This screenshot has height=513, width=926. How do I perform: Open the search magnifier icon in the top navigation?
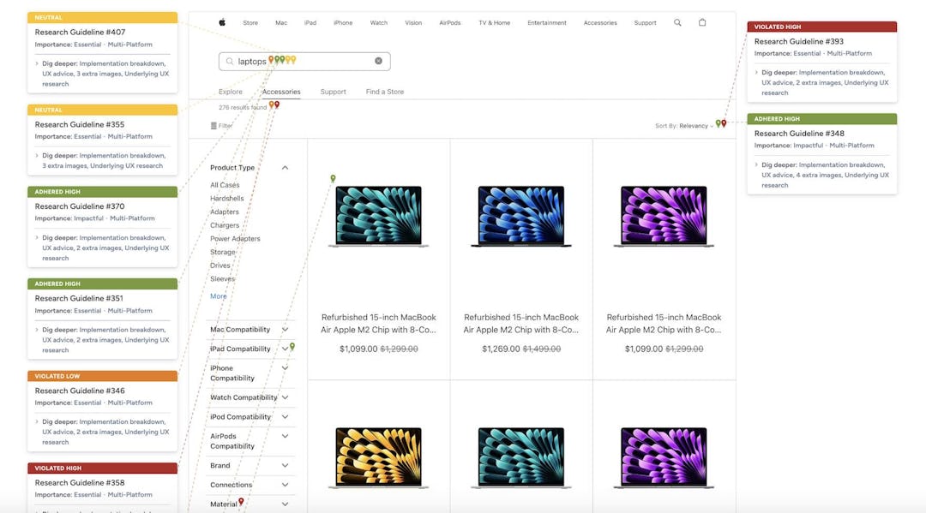click(x=677, y=23)
